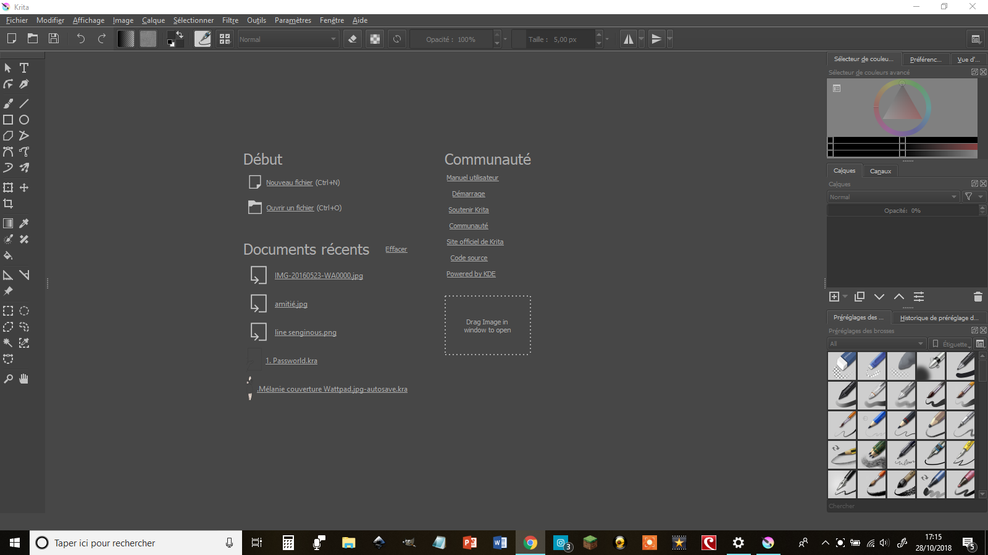Open the toolbar blending mode Normal dropdown
Screen dimensions: 988x555
pos(288,39)
